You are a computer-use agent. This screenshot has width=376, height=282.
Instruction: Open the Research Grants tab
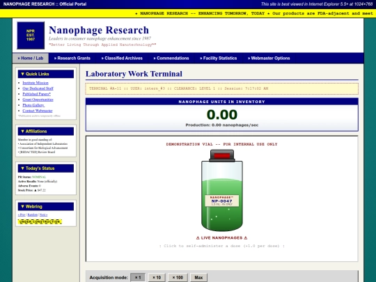pyautogui.click(x=72, y=58)
